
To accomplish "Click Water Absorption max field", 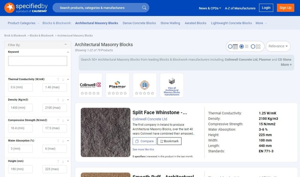I will [54, 149].
